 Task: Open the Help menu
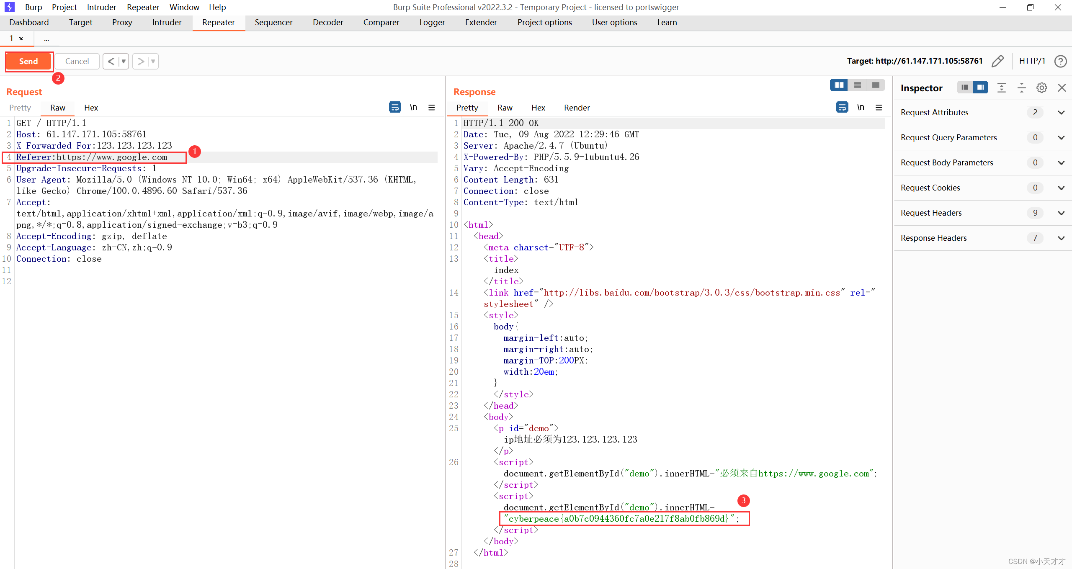[x=217, y=7]
